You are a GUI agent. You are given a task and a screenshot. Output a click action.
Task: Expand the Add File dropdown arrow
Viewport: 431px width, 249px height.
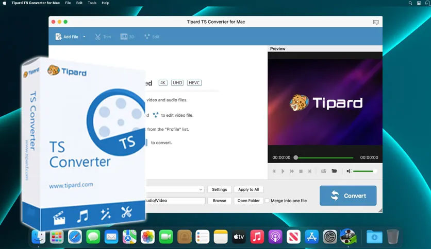pyautogui.click(x=84, y=37)
